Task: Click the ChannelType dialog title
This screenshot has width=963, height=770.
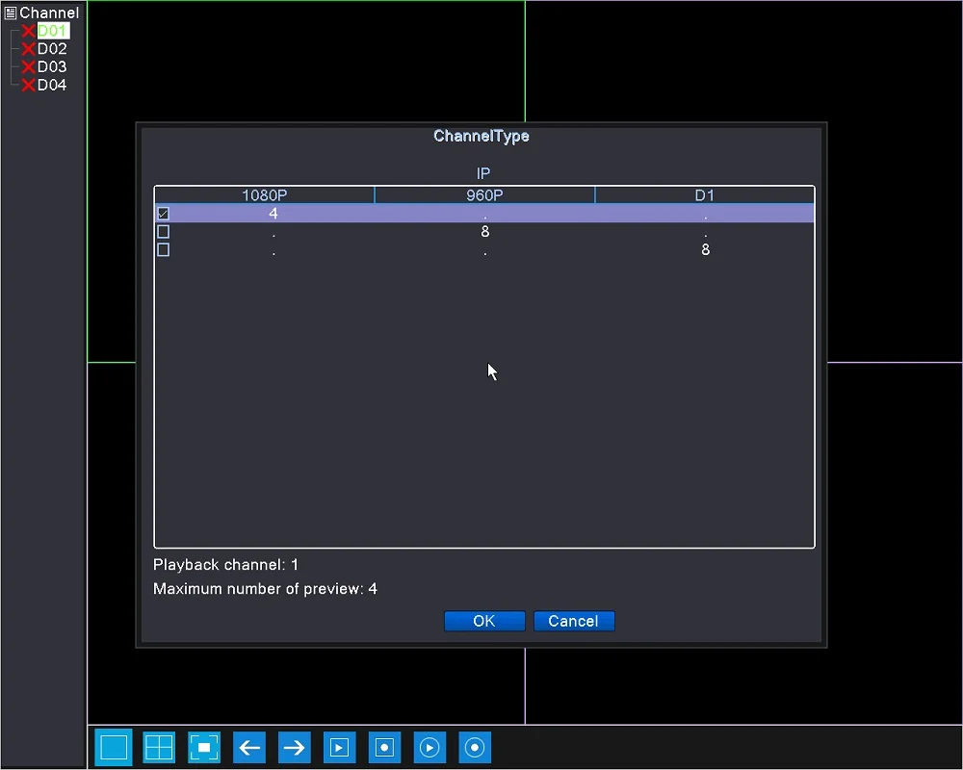Action: (x=481, y=137)
